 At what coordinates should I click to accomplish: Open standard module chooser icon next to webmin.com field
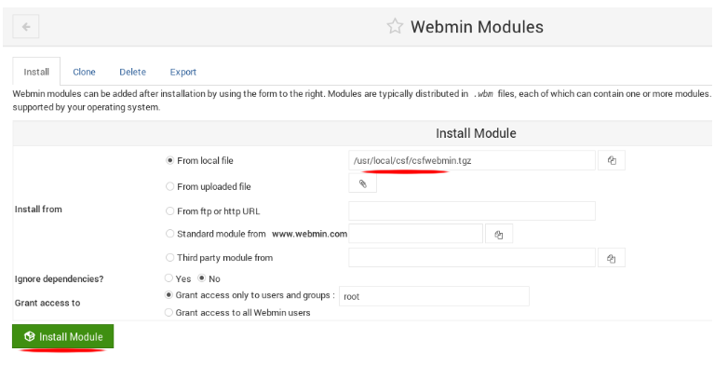tap(499, 234)
